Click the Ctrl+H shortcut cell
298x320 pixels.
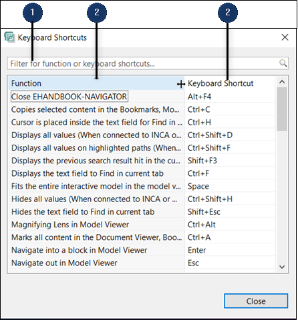point(231,122)
